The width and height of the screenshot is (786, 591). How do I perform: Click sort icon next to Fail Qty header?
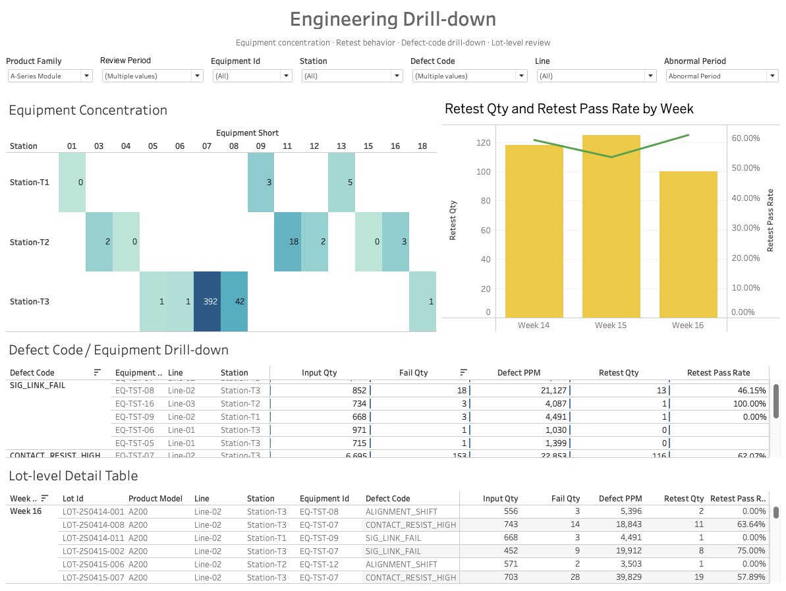tap(464, 372)
